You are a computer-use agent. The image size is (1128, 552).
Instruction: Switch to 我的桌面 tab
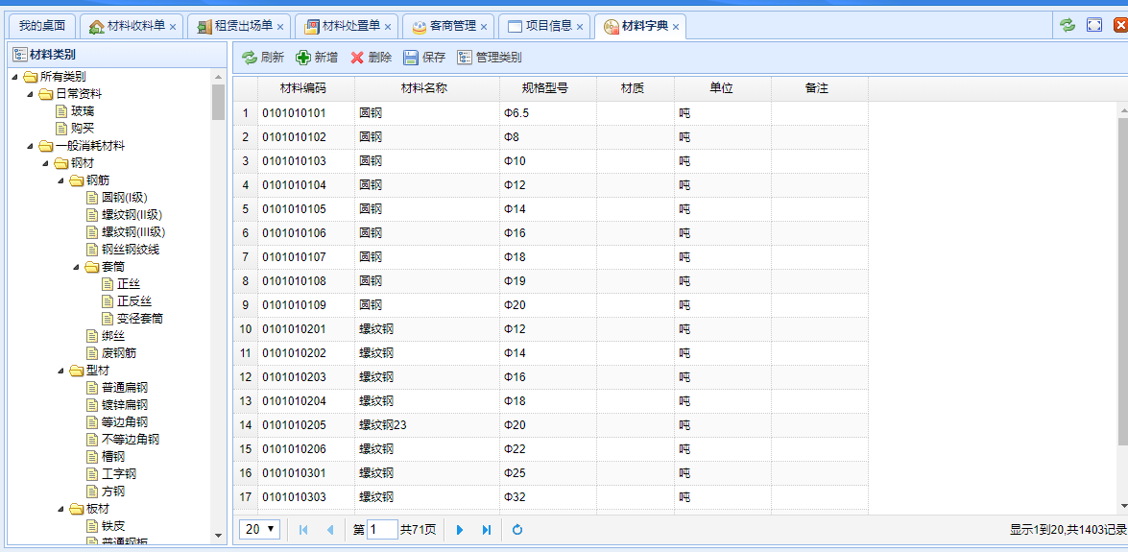point(41,26)
